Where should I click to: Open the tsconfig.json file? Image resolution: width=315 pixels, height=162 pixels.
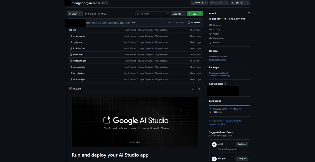coord(79,73)
